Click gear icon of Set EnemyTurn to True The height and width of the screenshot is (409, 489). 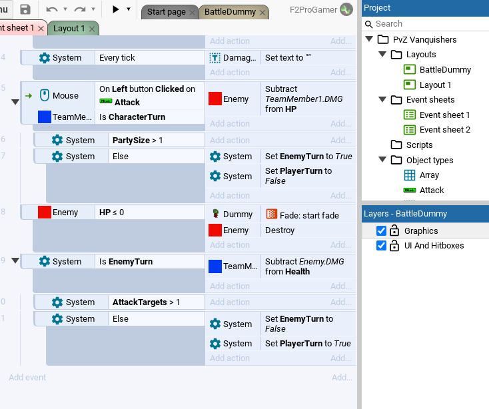(215, 157)
